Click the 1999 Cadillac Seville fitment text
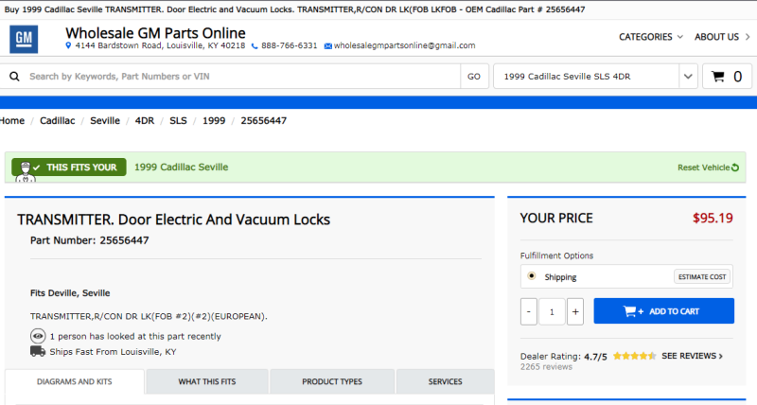The width and height of the screenshot is (757, 405). click(181, 167)
